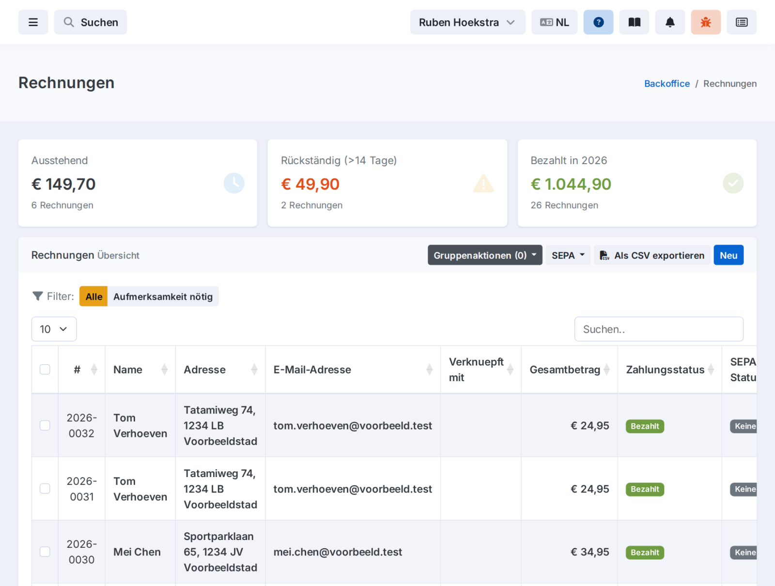The width and height of the screenshot is (775, 586).
Task: Check the box for invoice 2026-0030
Action: click(x=45, y=552)
